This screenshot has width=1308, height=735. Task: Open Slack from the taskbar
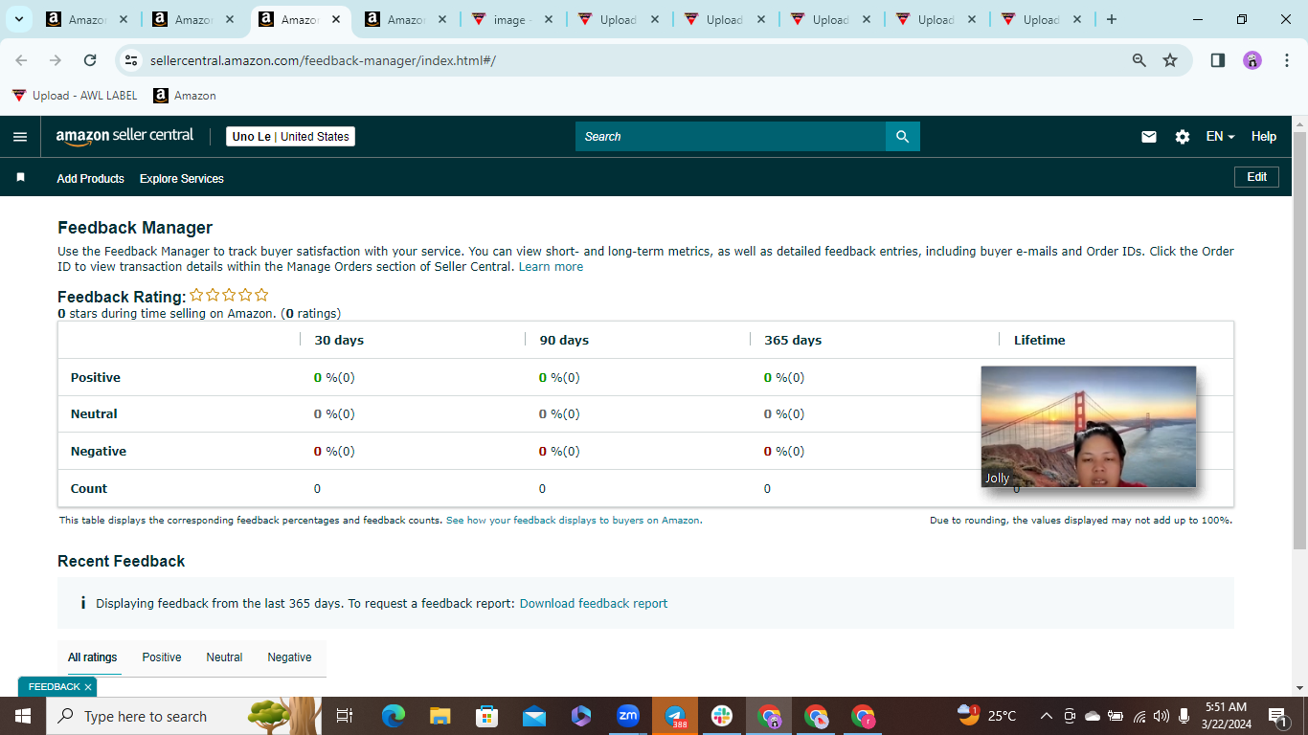(x=722, y=716)
